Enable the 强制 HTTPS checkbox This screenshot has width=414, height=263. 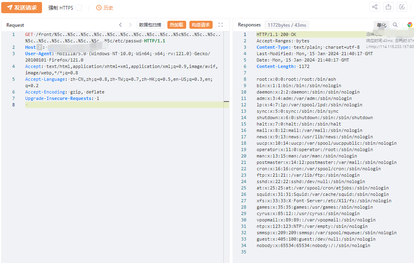(x=79, y=8)
